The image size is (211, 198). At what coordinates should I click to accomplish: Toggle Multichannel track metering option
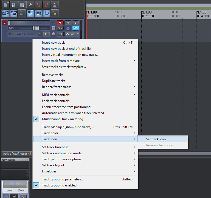click(x=62, y=119)
